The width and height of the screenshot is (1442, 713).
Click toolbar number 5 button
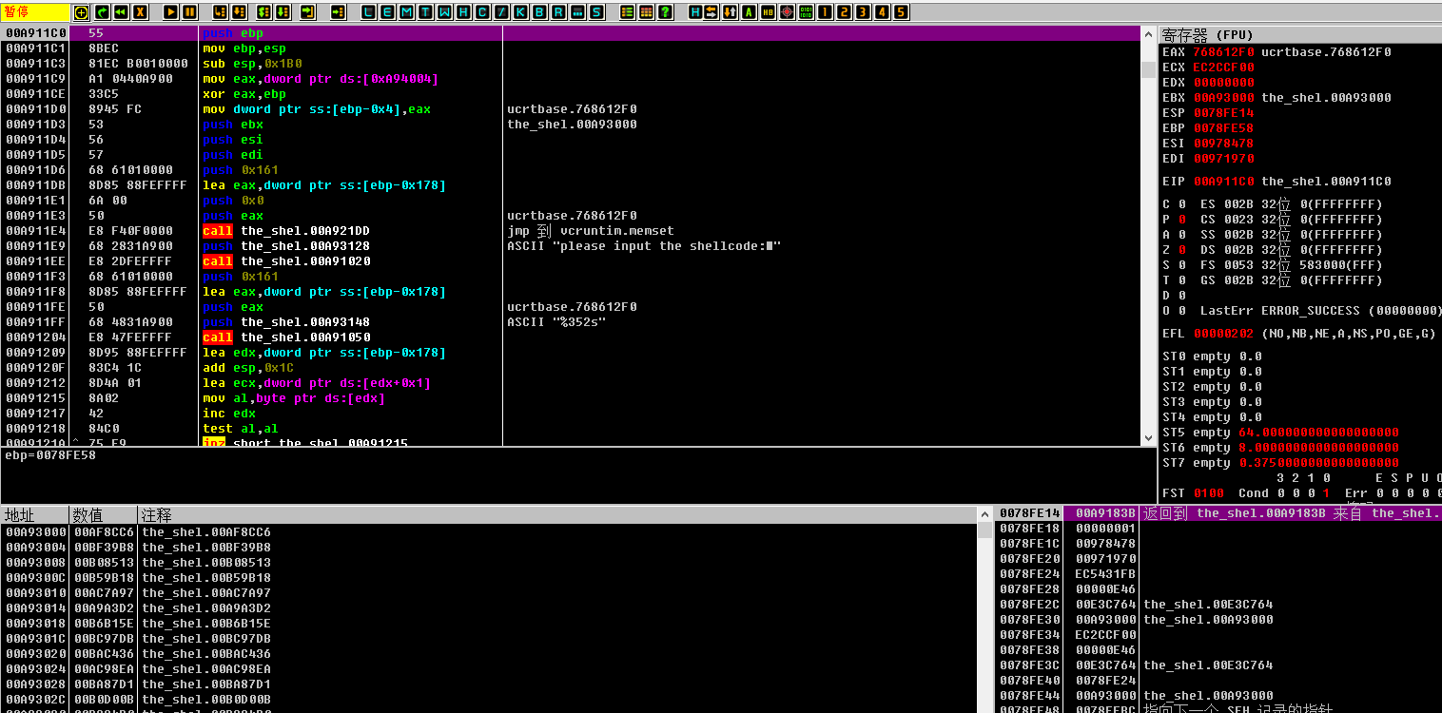click(x=901, y=12)
